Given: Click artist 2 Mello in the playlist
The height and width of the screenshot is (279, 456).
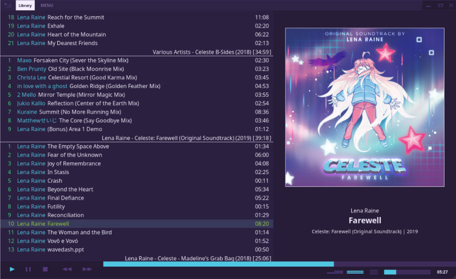Looking at the screenshot, I should [x=26, y=95].
